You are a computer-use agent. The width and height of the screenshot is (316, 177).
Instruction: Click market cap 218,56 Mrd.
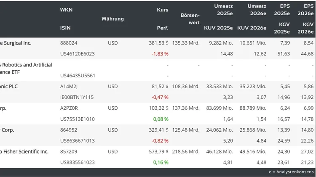click(x=186, y=152)
